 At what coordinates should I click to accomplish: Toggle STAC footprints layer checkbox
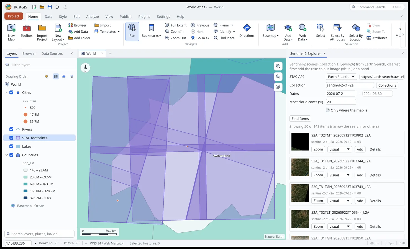click(x=11, y=138)
